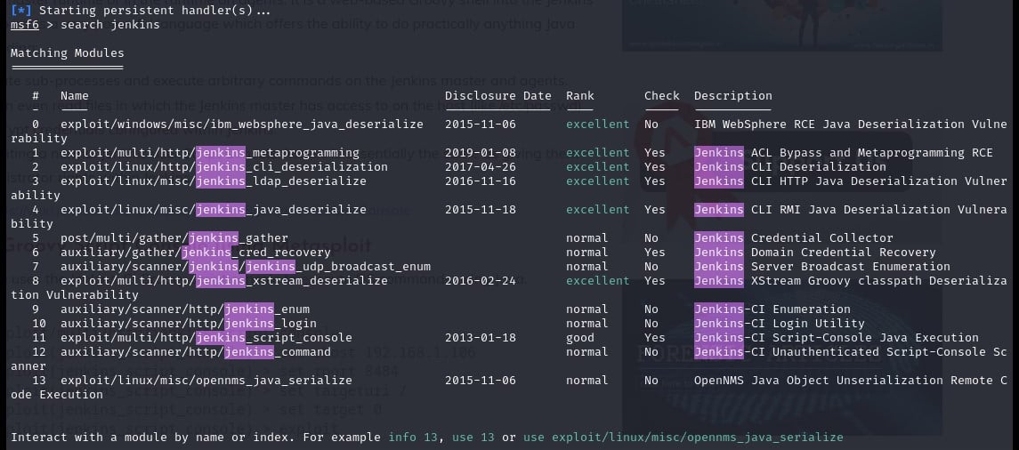
Task: Select auxiliary/scanner/http/jenkins_enum module path
Action: pos(185,309)
